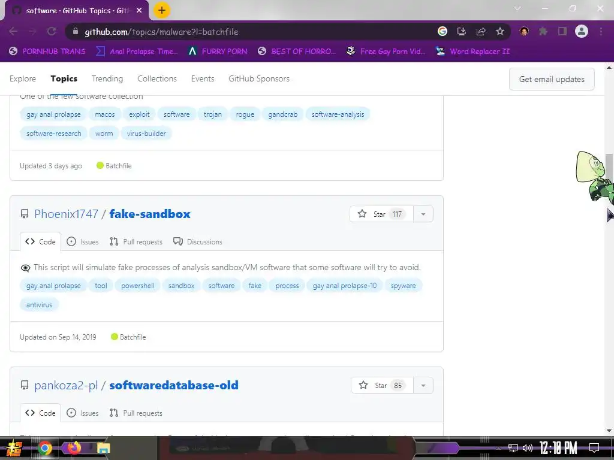
Task: Click the share page icon
Action: 481,31
